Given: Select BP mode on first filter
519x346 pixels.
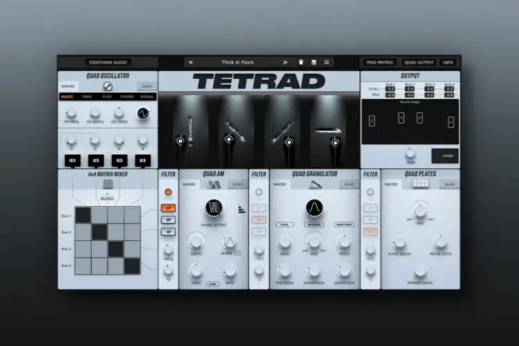Looking at the screenshot, I should pos(168,220).
